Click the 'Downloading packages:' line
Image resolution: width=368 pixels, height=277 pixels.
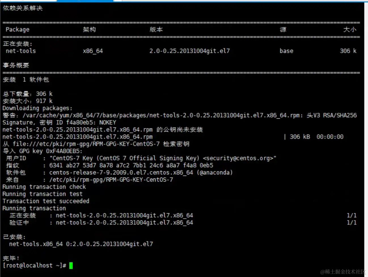coord(37,108)
